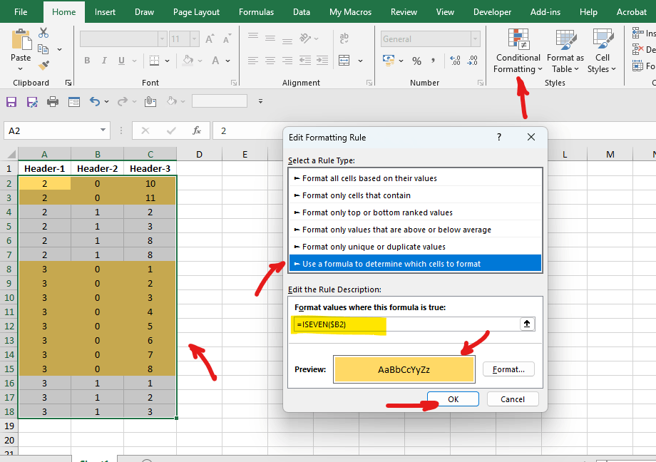
Task: Click the Paste clipboard icon
Action: [x=21, y=40]
